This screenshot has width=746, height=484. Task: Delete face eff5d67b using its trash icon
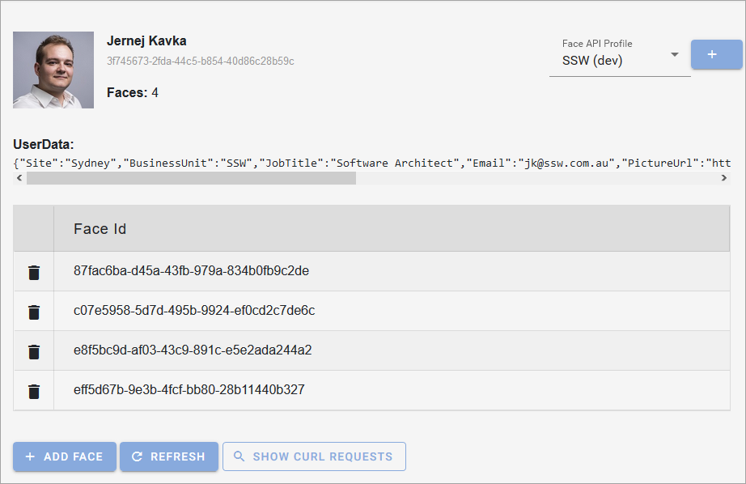(33, 390)
